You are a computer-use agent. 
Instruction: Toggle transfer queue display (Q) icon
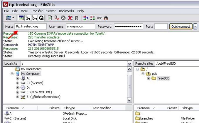41,18
